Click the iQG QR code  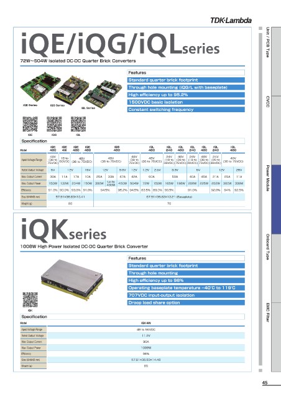[x=54, y=124]
